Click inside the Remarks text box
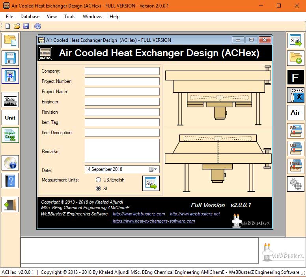The image size is (306, 277). tap(122, 151)
